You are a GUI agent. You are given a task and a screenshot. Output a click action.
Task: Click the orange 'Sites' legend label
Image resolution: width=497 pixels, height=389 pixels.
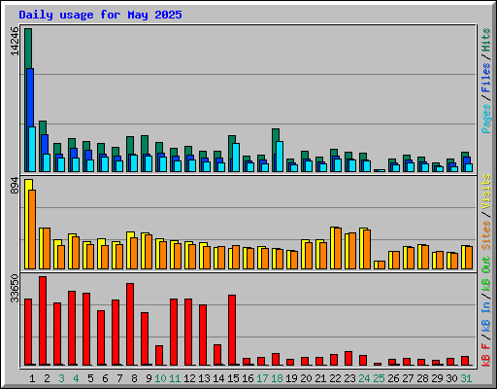tap(486, 235)
